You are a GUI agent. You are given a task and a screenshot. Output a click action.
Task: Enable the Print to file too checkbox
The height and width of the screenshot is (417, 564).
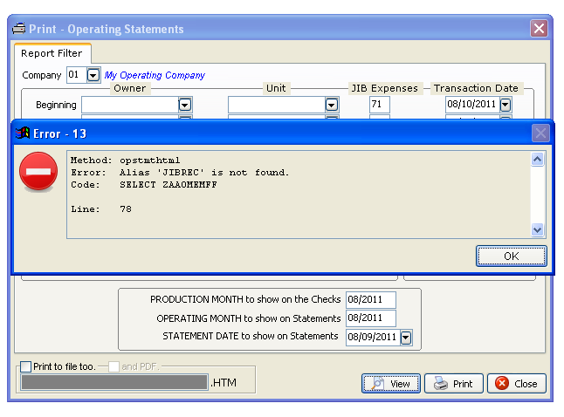26,366
